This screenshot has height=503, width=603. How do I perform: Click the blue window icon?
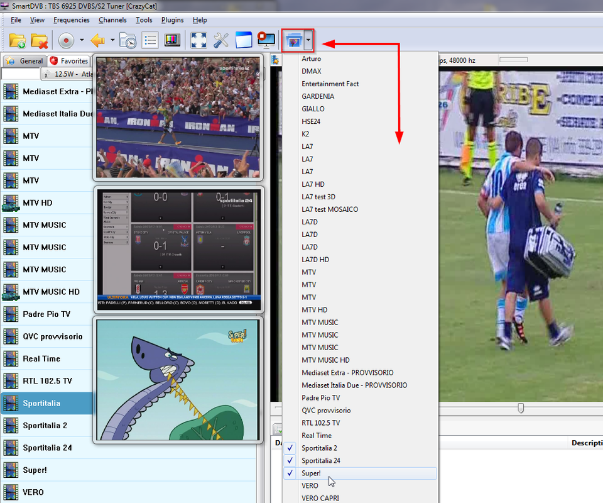coord(244,40)
